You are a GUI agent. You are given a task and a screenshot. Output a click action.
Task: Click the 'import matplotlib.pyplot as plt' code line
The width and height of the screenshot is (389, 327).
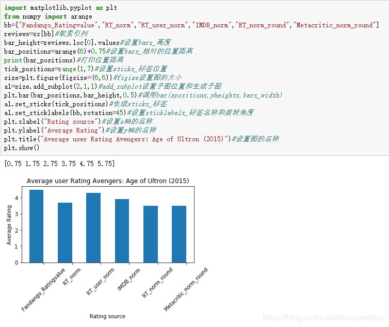point(60,8)
